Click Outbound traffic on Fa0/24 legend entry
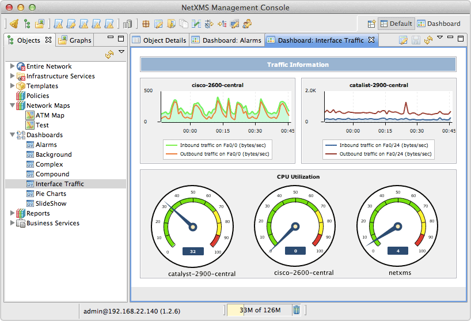 point(378,154)
